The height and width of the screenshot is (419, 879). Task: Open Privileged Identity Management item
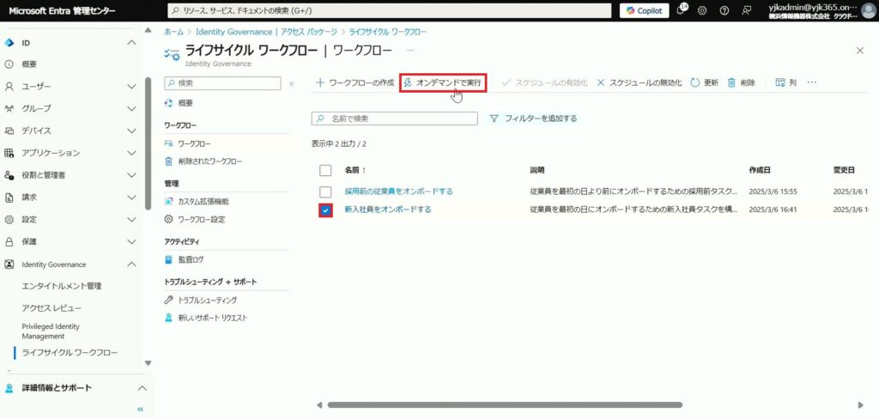[x=51, y=331]
